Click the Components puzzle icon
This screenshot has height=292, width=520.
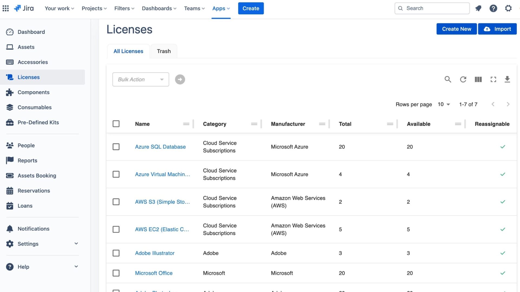[10, 92]
